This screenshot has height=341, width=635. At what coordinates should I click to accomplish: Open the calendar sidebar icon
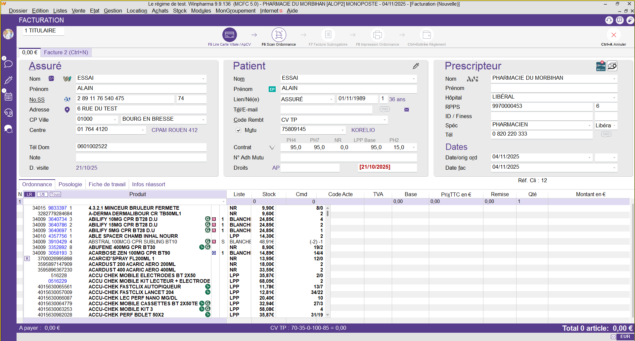8,97
